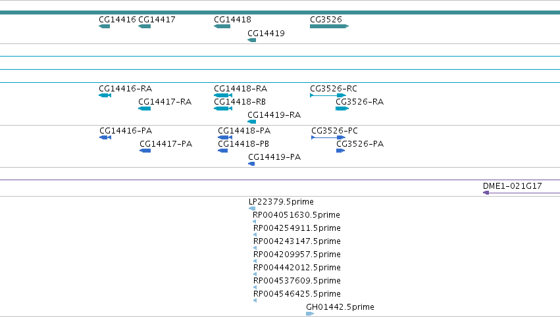Select the CG3526-RC transcript line glyph
This screenshot has height=317, width=560.
328,95
